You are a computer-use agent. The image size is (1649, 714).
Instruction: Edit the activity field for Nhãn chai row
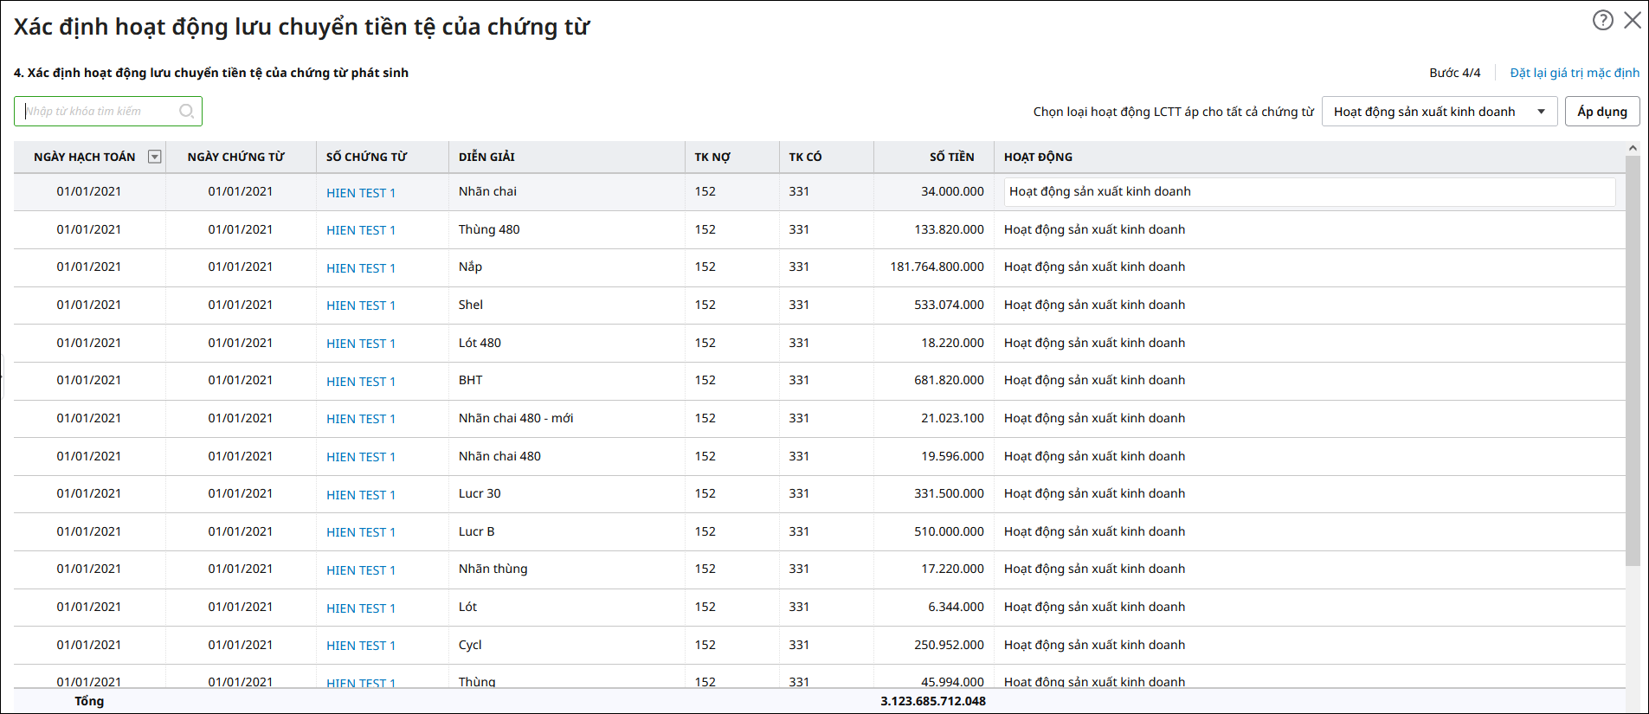(1308, 192)
